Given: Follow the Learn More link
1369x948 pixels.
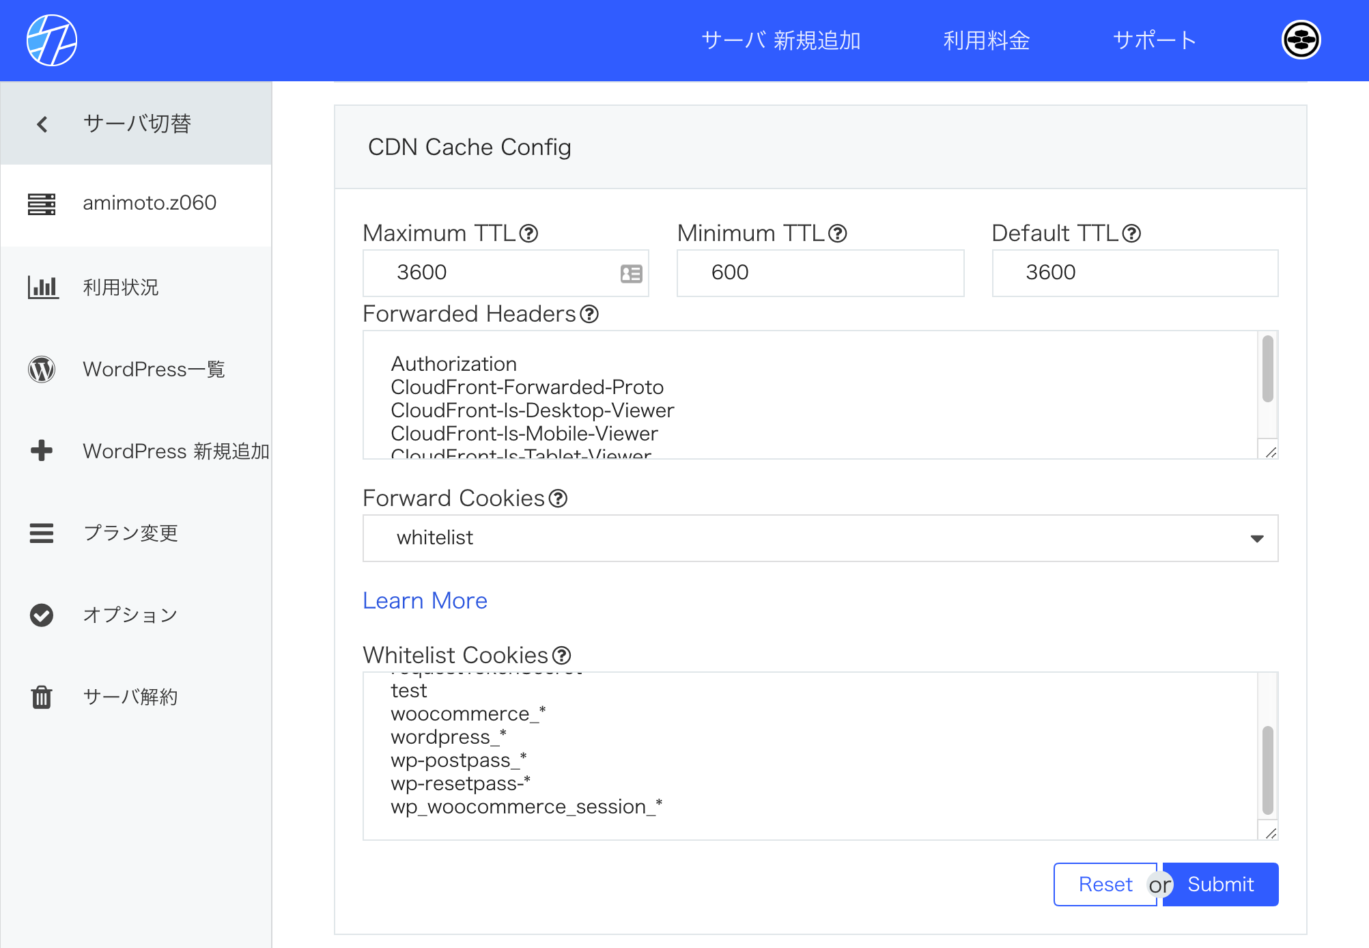Looking at the screenshot, I should point(425,600).
